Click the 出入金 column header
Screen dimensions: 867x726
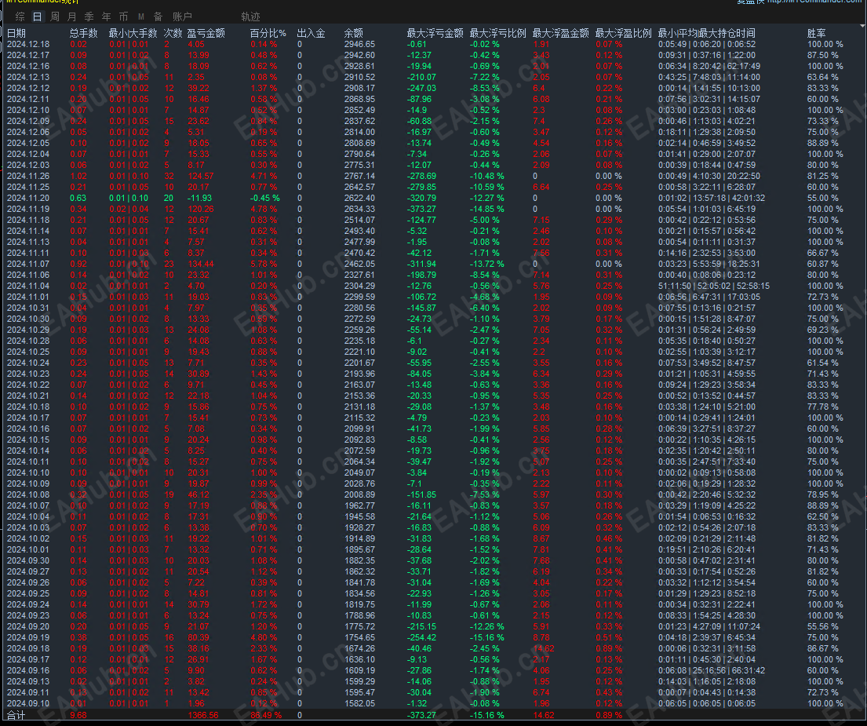[311, 33]
